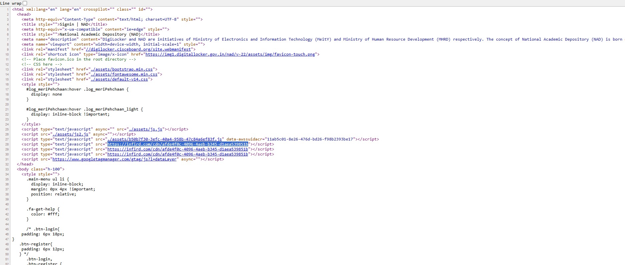
Task: Click the 'CSS here' comment line
Action: point(42,64)
